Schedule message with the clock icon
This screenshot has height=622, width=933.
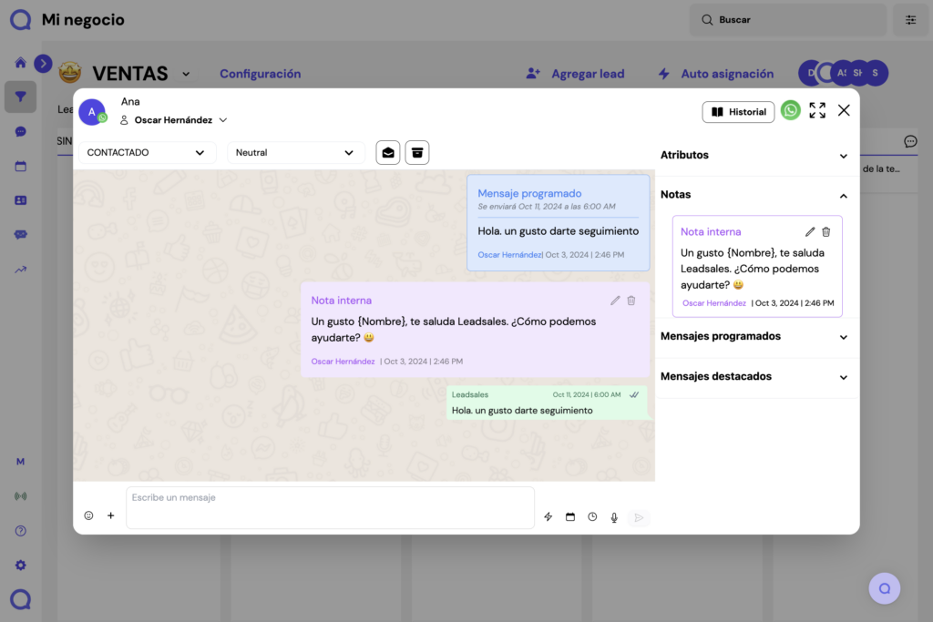tap(592, 516)
